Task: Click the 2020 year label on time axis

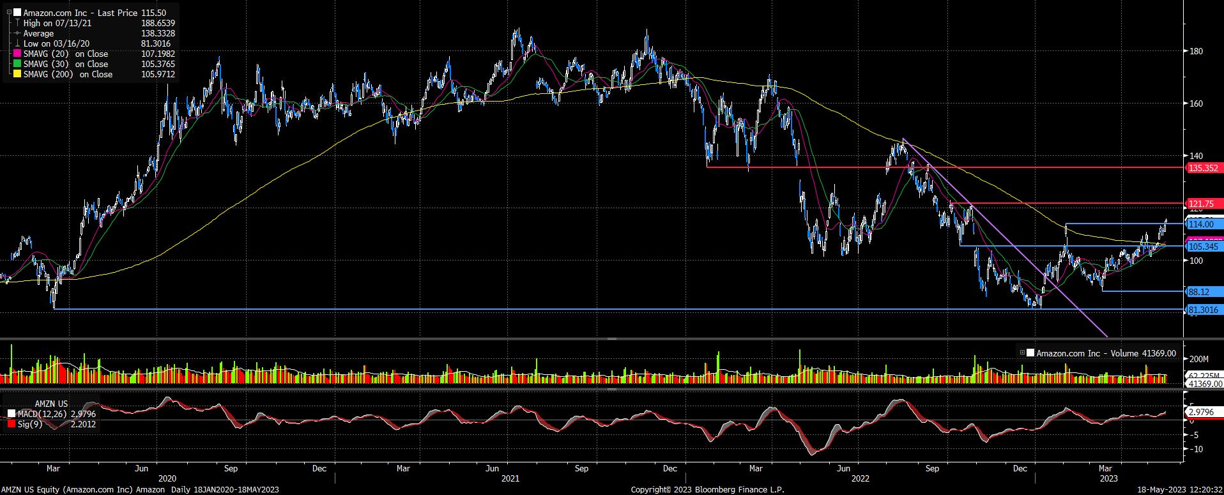Action: (167, 478)
